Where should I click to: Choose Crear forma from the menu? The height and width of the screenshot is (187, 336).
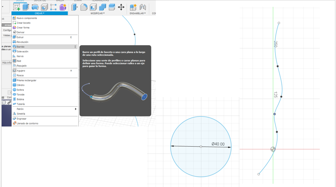point(45,27)
